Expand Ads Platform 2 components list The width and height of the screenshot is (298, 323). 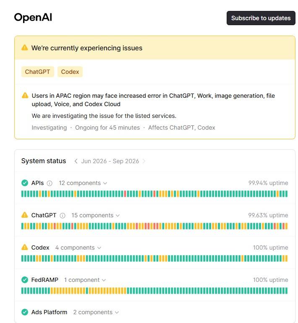point(96,312)
